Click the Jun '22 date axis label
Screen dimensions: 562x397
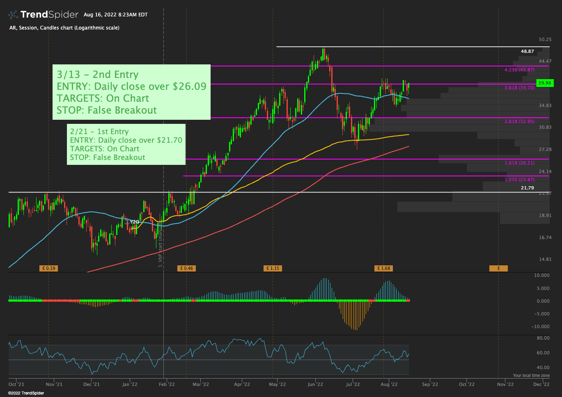(x=315, y=384)
